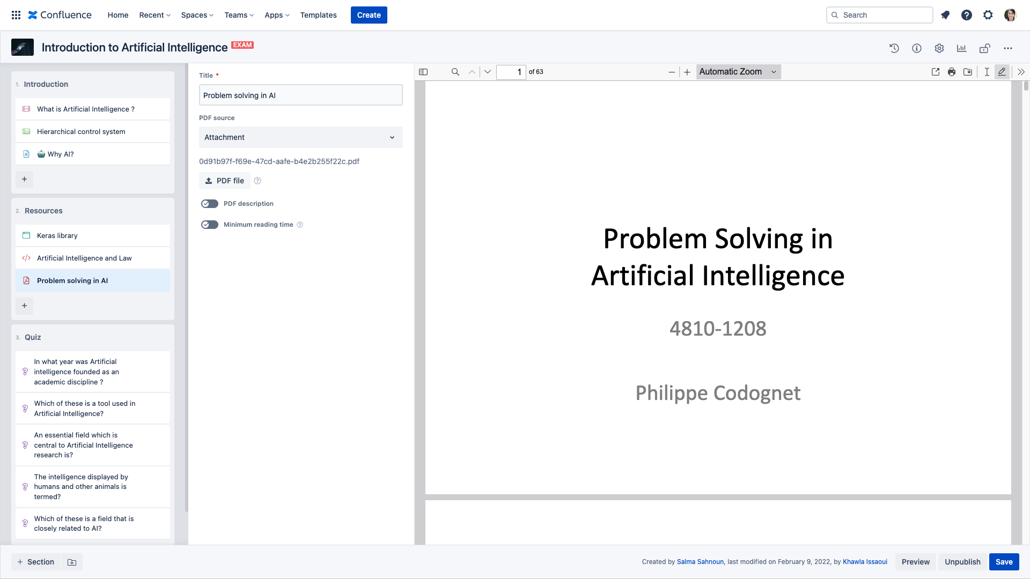Viewport: 1030px width, 579px height.
Task: Add a new Section
Action: [x=36, y=562]
